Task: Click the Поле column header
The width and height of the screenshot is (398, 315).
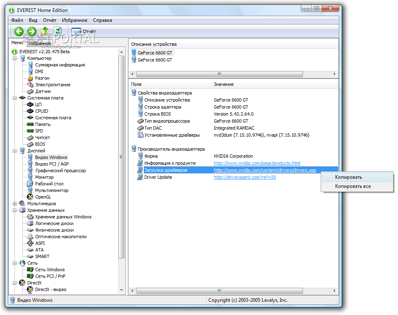Action: coord(170,84)
